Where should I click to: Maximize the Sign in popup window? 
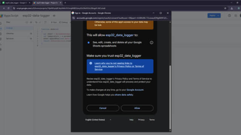[x=161, y=13]
